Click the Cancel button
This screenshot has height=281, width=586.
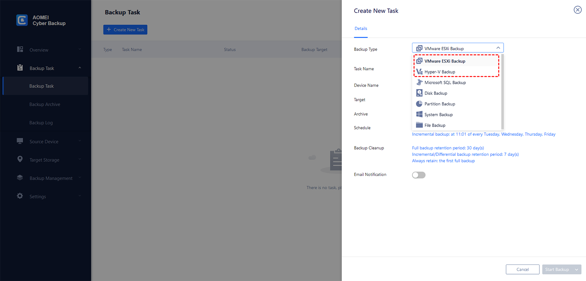click(522, 270)
